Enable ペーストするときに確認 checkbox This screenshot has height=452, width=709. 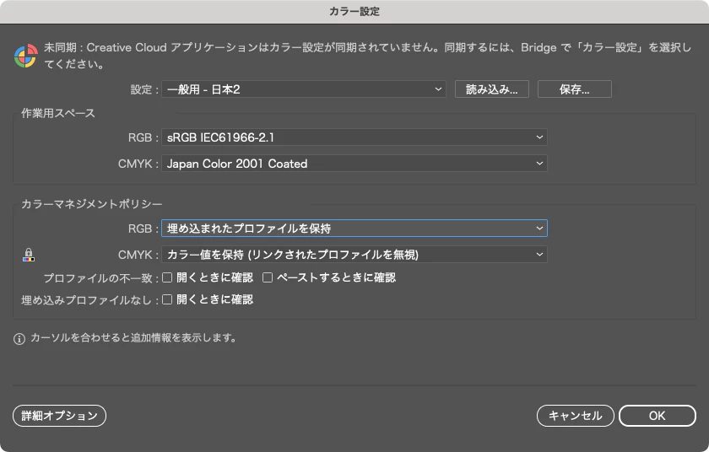pyautogui.click(x=268, y=277)
